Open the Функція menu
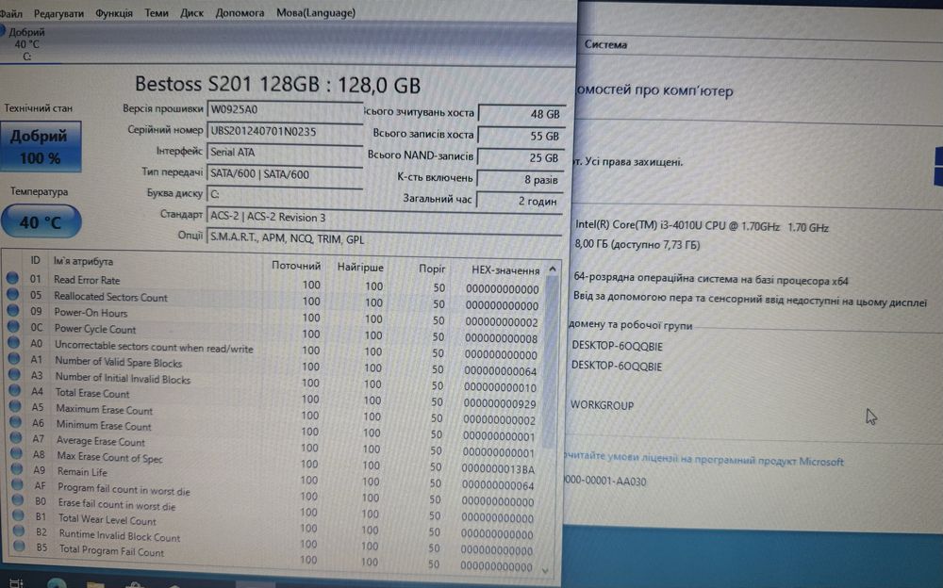 click(114, 12)
